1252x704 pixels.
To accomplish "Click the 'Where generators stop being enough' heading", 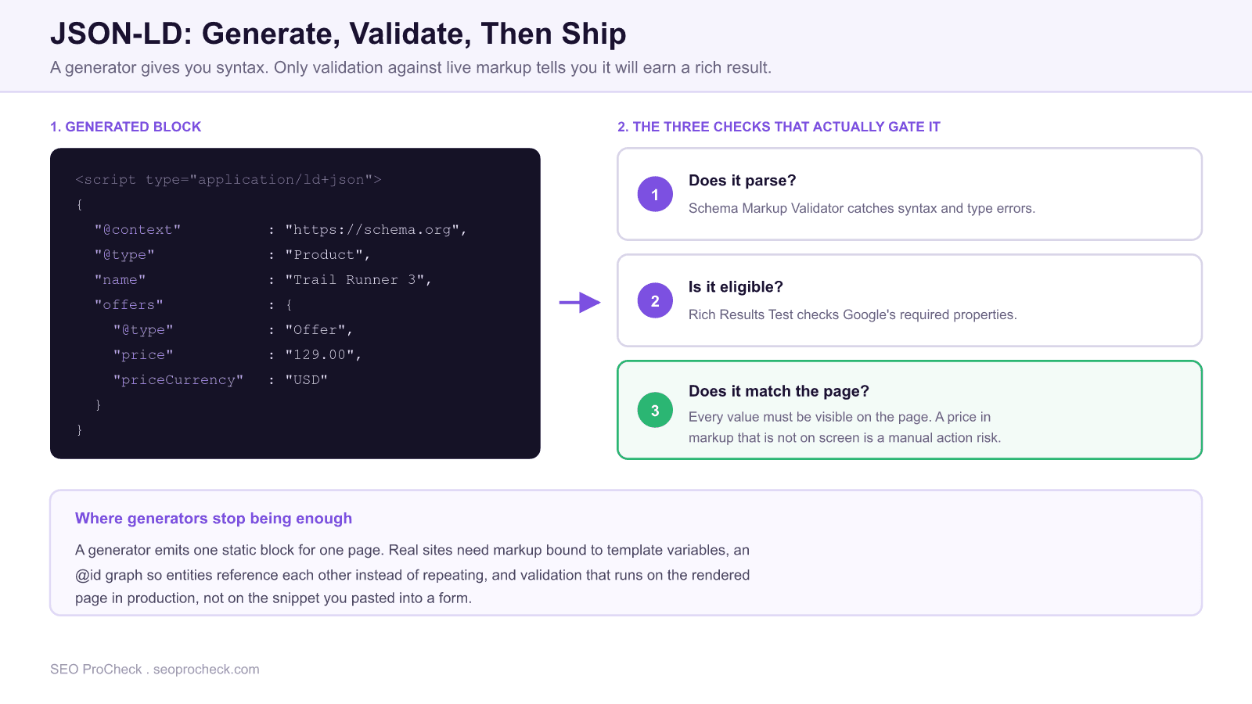I will [214, 519].
